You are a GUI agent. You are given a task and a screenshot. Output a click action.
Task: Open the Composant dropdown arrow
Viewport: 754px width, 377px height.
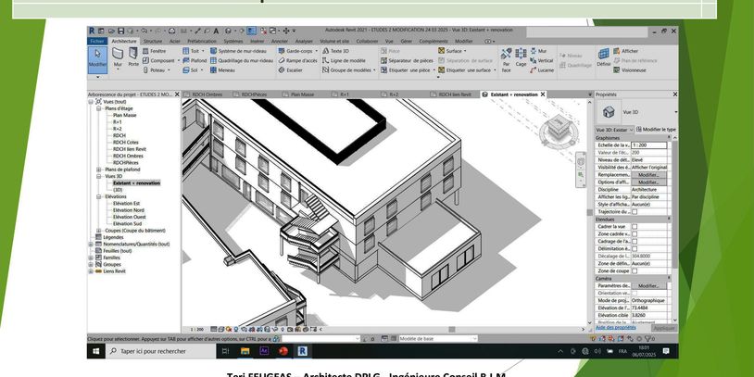pos(179,60)
